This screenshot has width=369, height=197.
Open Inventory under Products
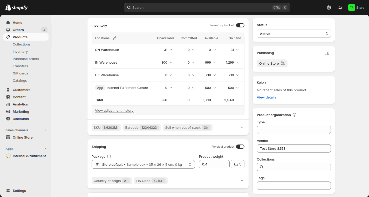[20, 51]
